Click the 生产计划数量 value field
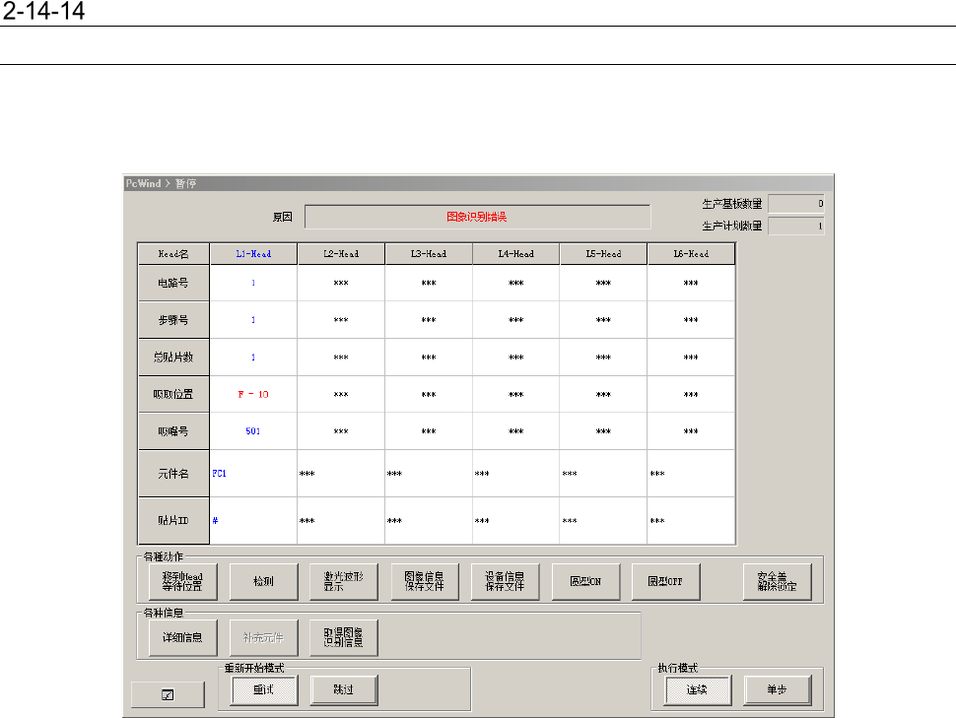 click(x=795, y=226)
